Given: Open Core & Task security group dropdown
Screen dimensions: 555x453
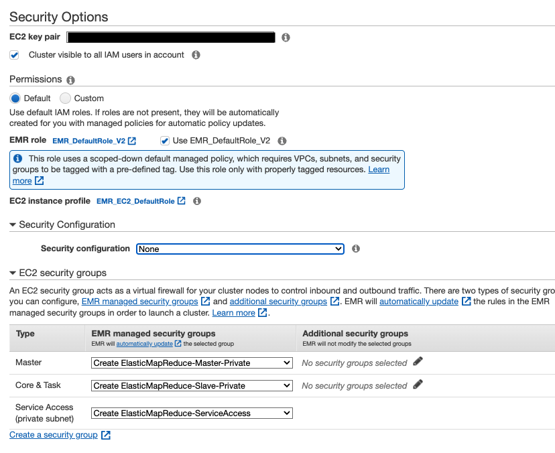Looking at the screenshot, I should [192, 385].
